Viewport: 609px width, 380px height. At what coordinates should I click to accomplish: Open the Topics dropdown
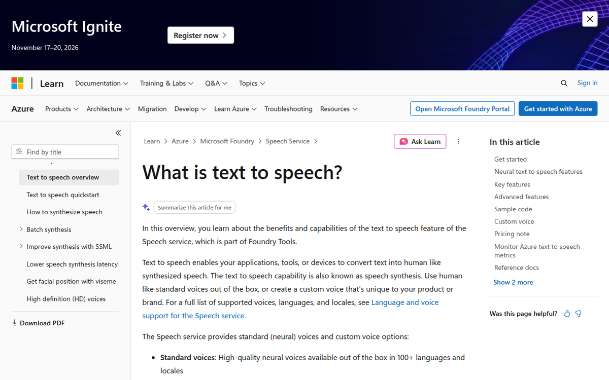pos(252,83)
